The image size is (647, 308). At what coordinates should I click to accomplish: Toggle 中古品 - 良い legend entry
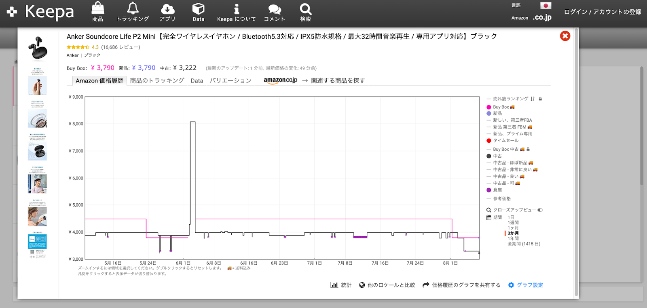pyautogui.click(x=505, y=177)
